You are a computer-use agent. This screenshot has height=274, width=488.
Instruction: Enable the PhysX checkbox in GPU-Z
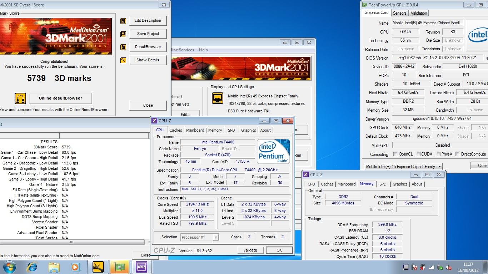tap(438, 154)
